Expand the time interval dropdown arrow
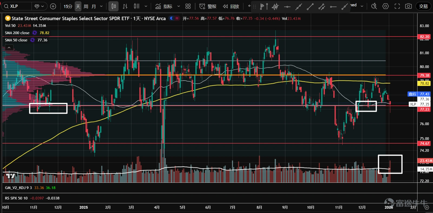Screen dimensions: 433x213 point(101,6)
